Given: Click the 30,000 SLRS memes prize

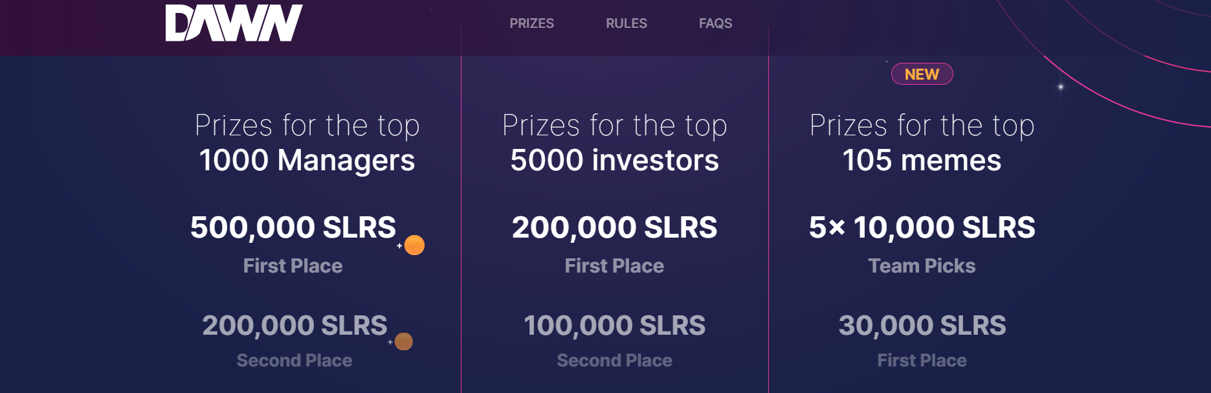Looking at the screenshot, I should click(x=922, y=325).
